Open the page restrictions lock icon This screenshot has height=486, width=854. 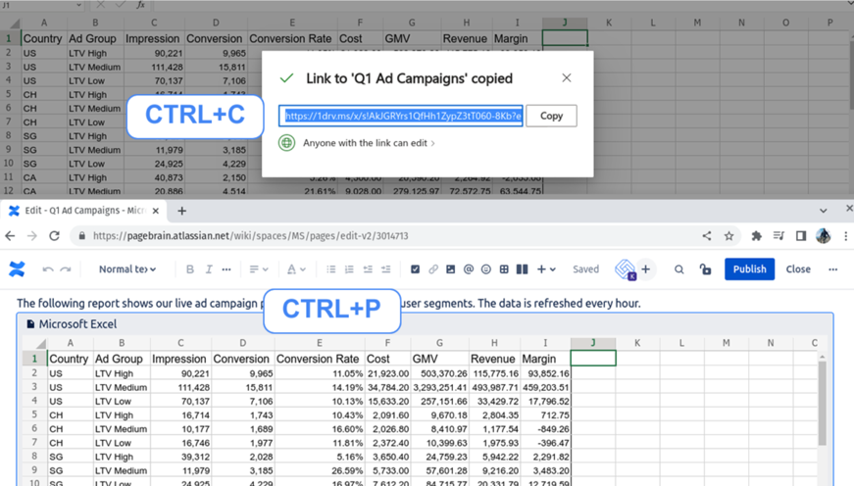click(x=705, y=269)
